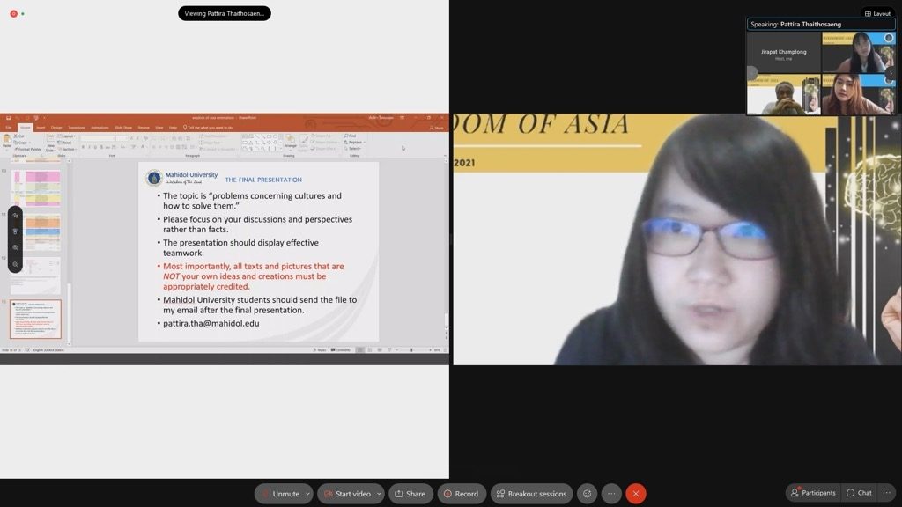Click the red recording indicator dot at top left
Viewport: 902px width, 507px height.
(13, 13)
